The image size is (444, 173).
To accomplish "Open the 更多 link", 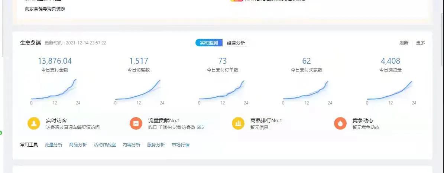I will 421,43.
